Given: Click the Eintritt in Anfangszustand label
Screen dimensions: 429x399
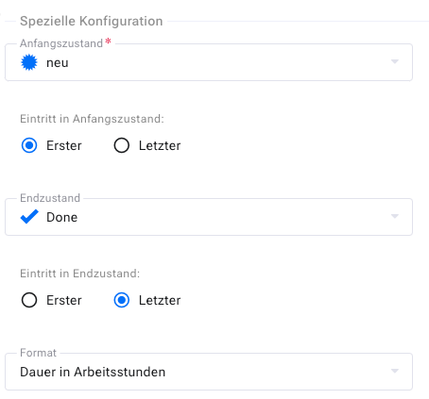Looking at the screenshot, I should (x=92, y=119).
